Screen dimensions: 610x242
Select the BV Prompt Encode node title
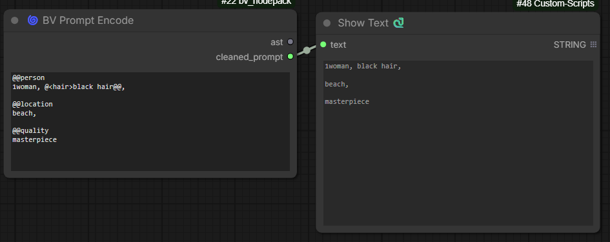tap(88, 21)
